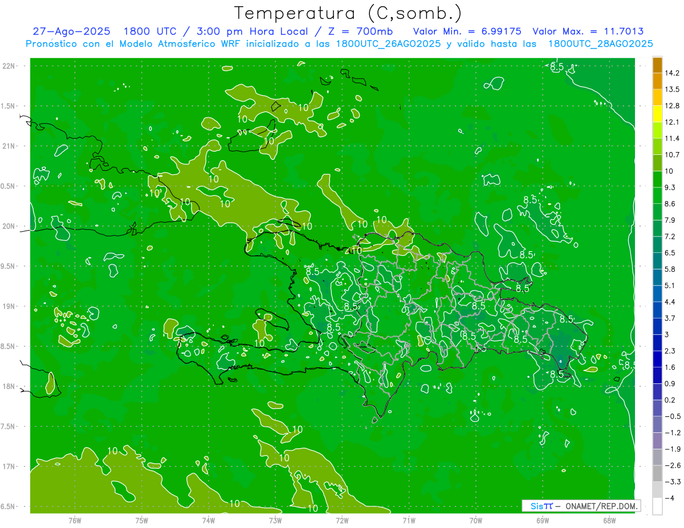The width and height of the screenshot is (684, 528).
Task: Pick the dark blue swatch between 2.3 and 1.6
Action: pyautogui.click(x=657, y=359)
